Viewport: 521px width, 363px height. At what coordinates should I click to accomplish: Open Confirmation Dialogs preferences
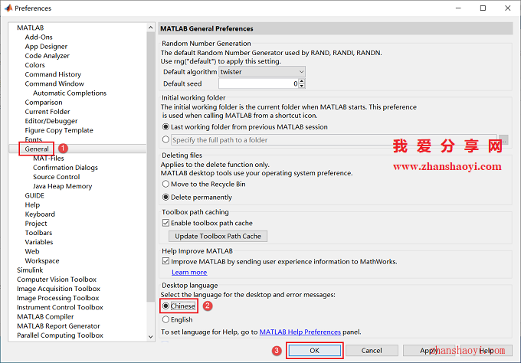65,168
